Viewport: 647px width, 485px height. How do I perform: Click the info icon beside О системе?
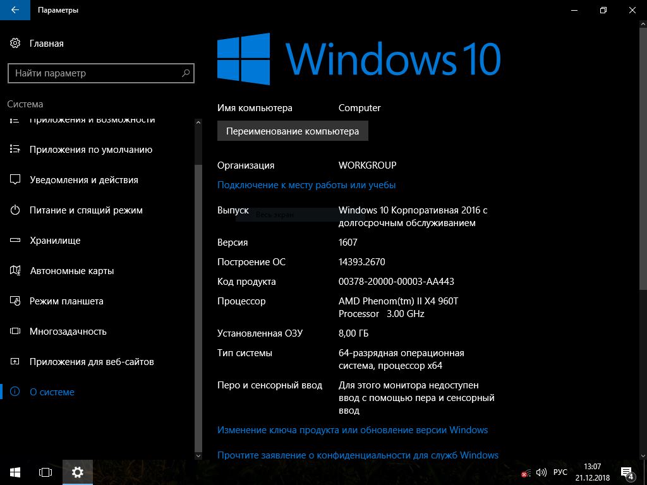(15, 392)
